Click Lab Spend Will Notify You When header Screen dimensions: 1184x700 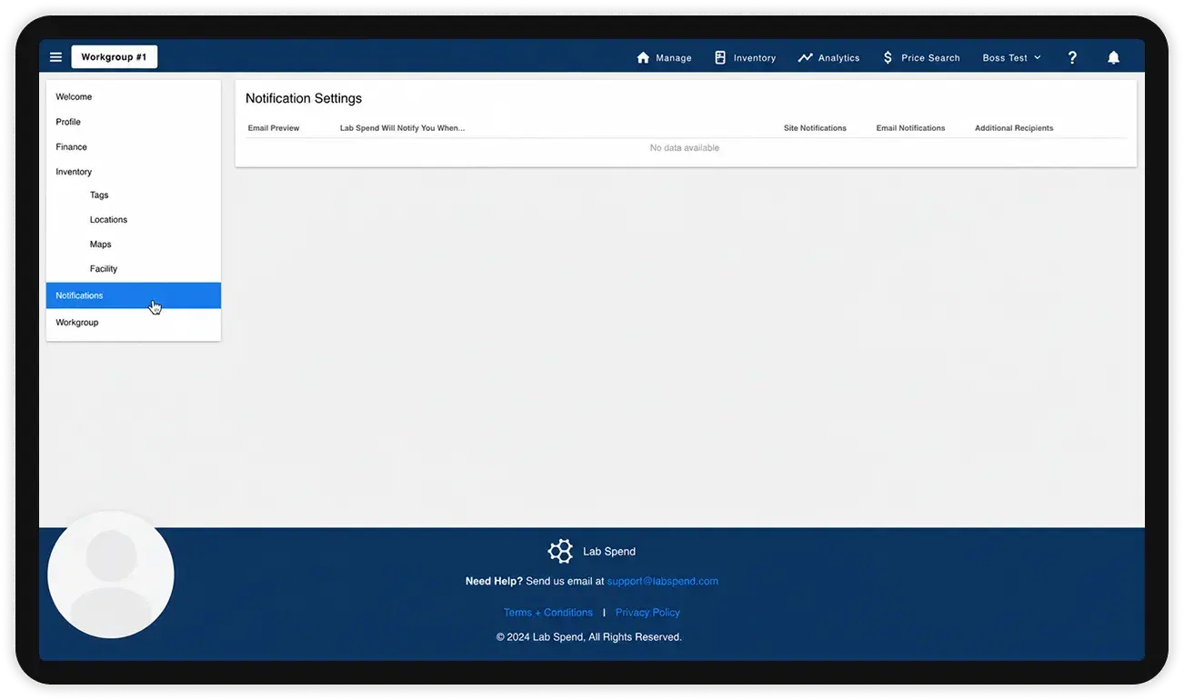point(402,128)
